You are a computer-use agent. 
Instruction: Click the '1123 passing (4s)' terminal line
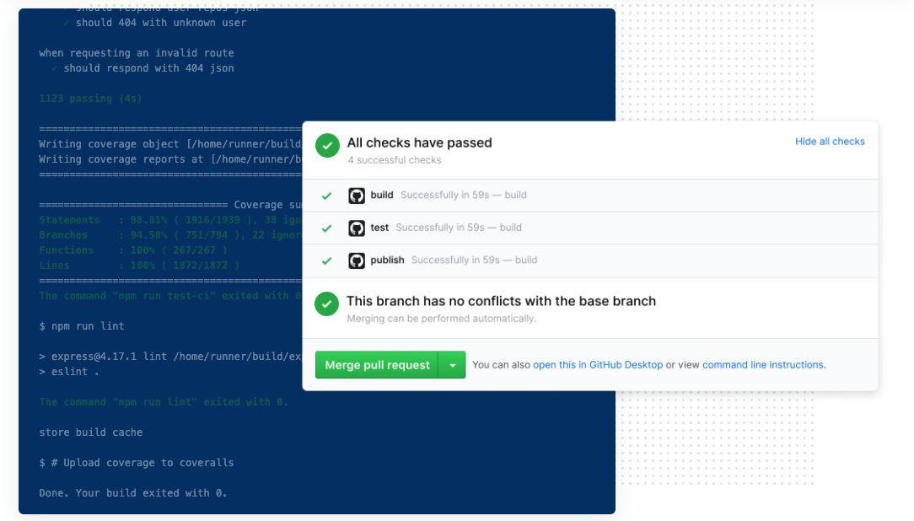pyautogui.click(x=90, y=99)
